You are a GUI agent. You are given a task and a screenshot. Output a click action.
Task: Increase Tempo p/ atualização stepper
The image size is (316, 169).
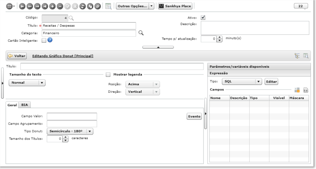point(219,37)
